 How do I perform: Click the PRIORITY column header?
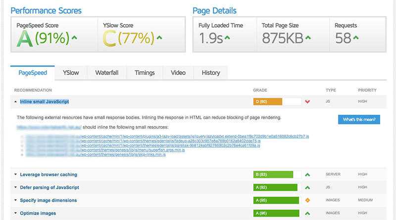pyautogui.click(x=367, y=90)
